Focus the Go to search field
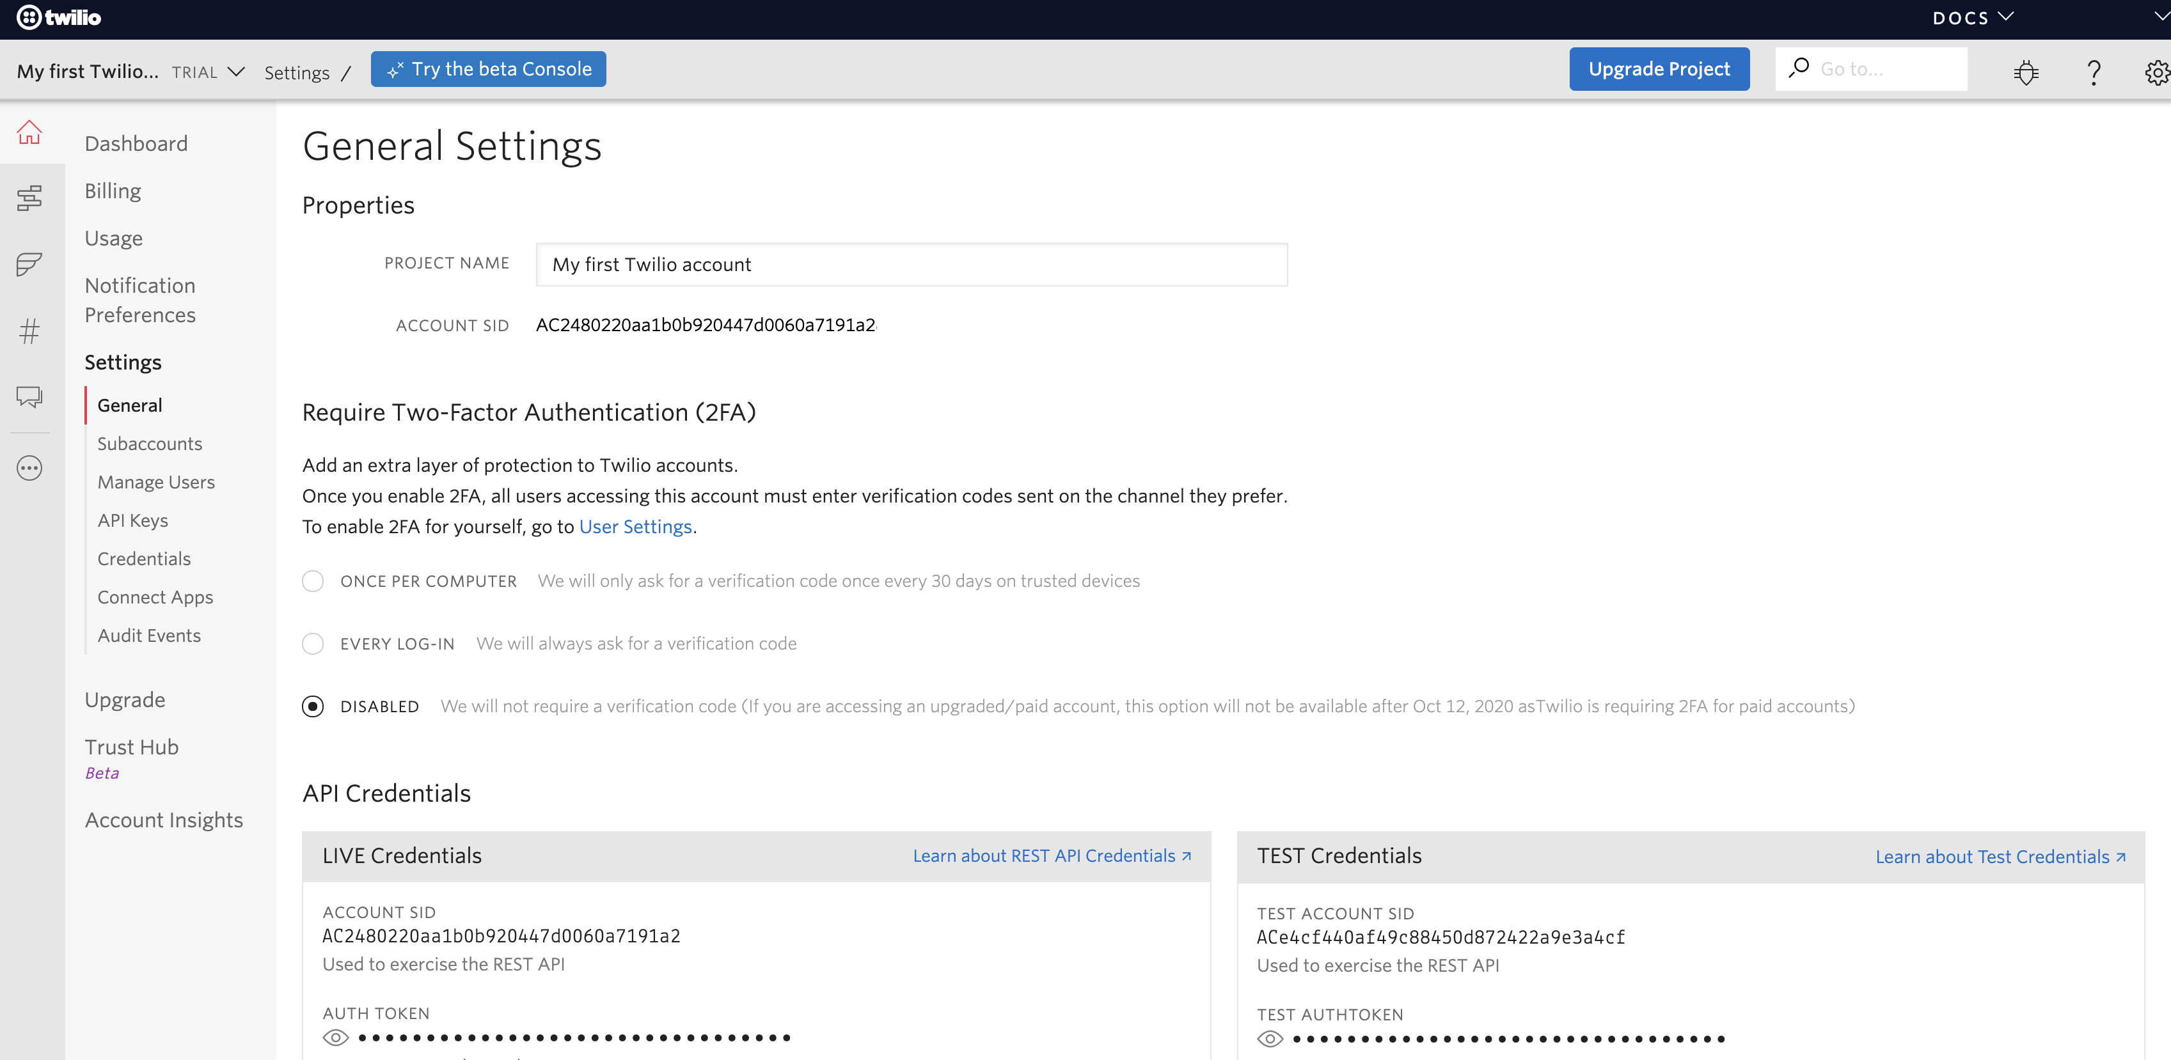The image size is (2171, 1060). [x=1871, y=69]
